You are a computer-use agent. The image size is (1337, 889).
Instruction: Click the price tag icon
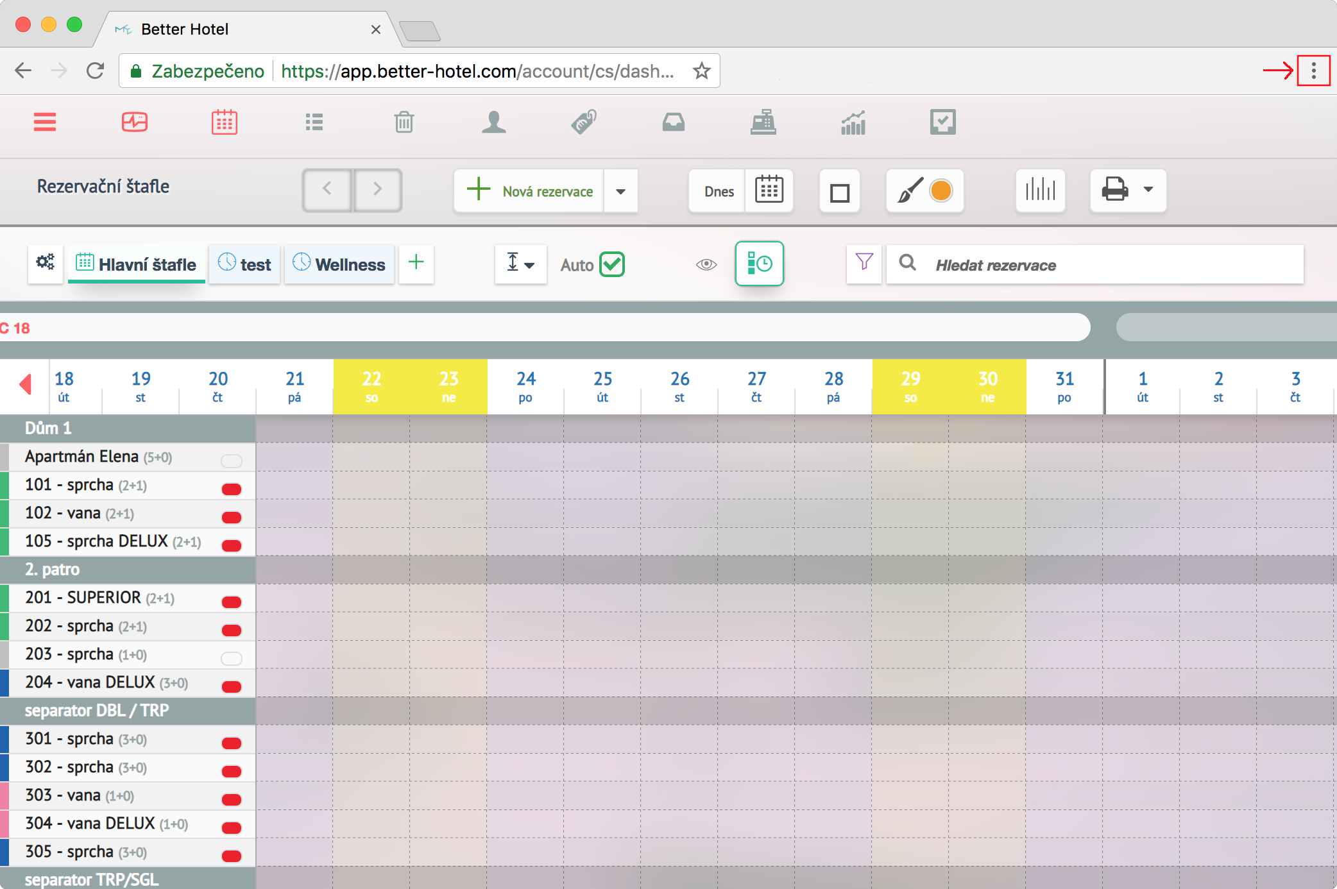(583, 122)
